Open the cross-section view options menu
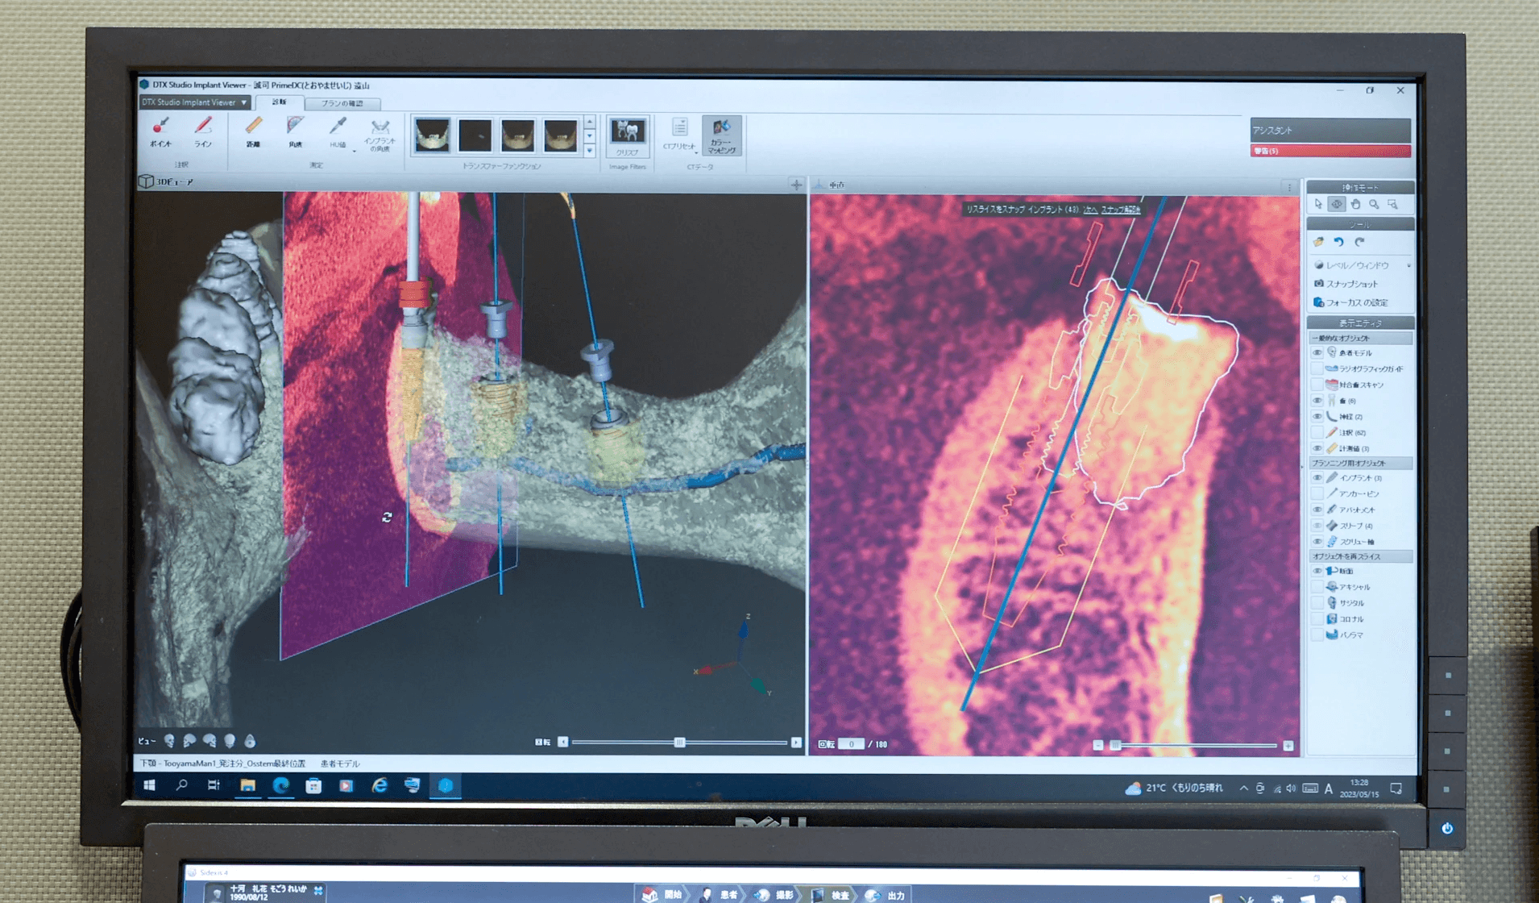The width and height of the screenshot is (1539, 903). (1289, 187)
